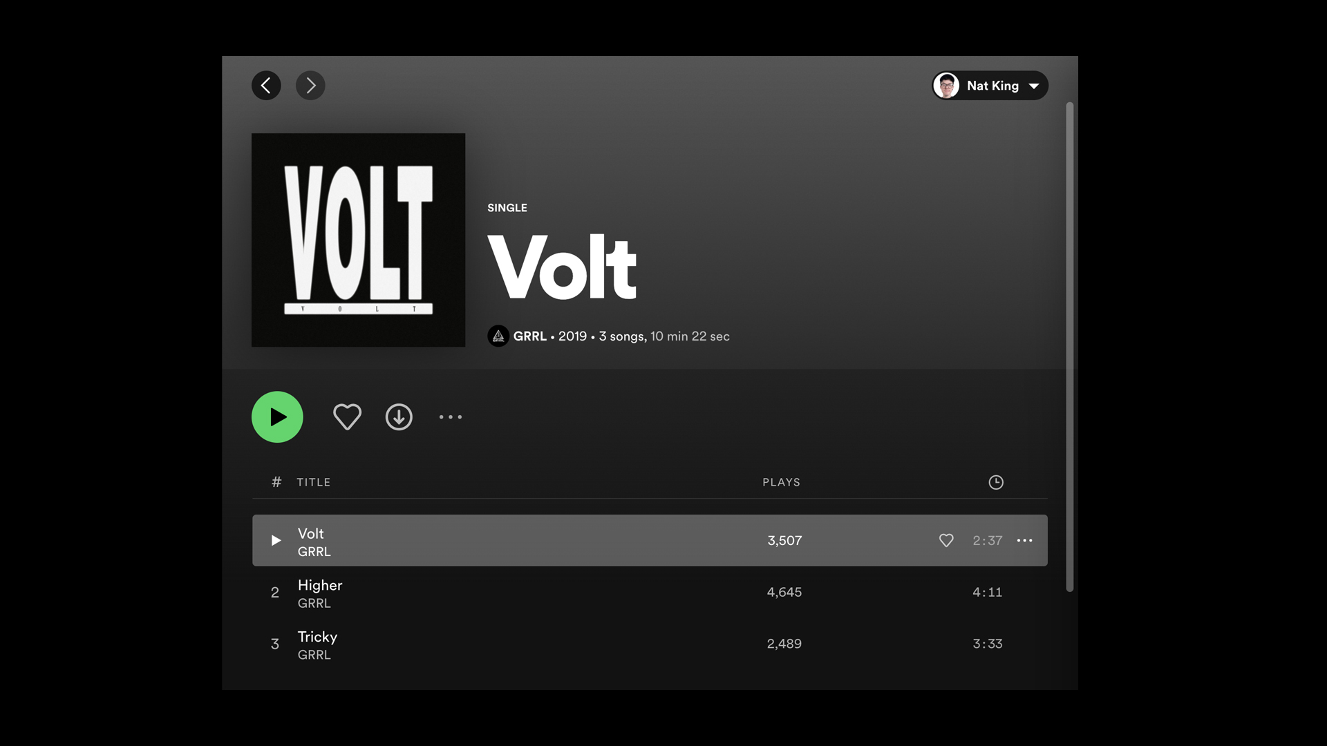Image resolution: width=1327 pixels, height=746 pixels.
Task: Click the VOLT album cover thumbnail
Action: 358,240
